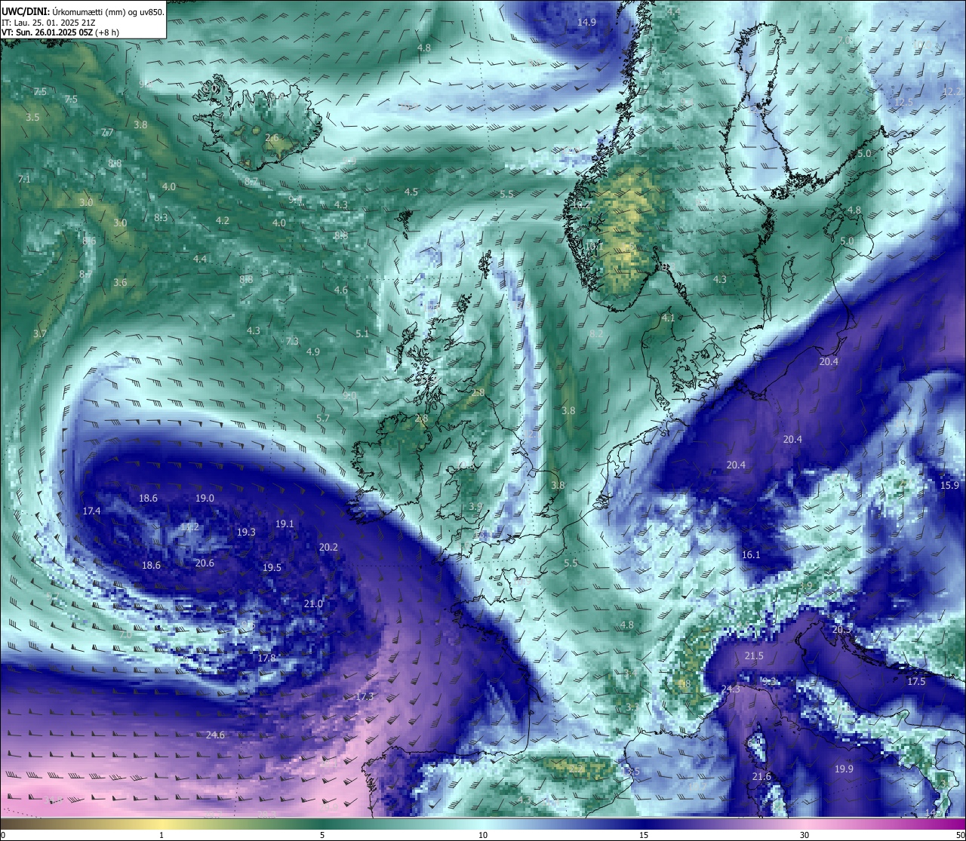966x841 pixels.
Task: Click the 24.6 value in the pink band
Action: coord(215,735)
